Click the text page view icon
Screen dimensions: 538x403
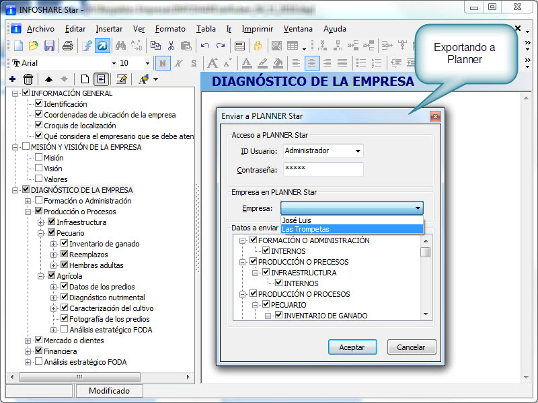click(101, 79)
